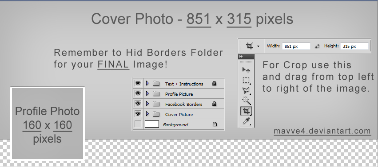Image resolution: width=378 pixels, height=167 pixels.
Task: Select the Facebook Borders layer name
Action: pyautogui.click(x=184, y=104)
